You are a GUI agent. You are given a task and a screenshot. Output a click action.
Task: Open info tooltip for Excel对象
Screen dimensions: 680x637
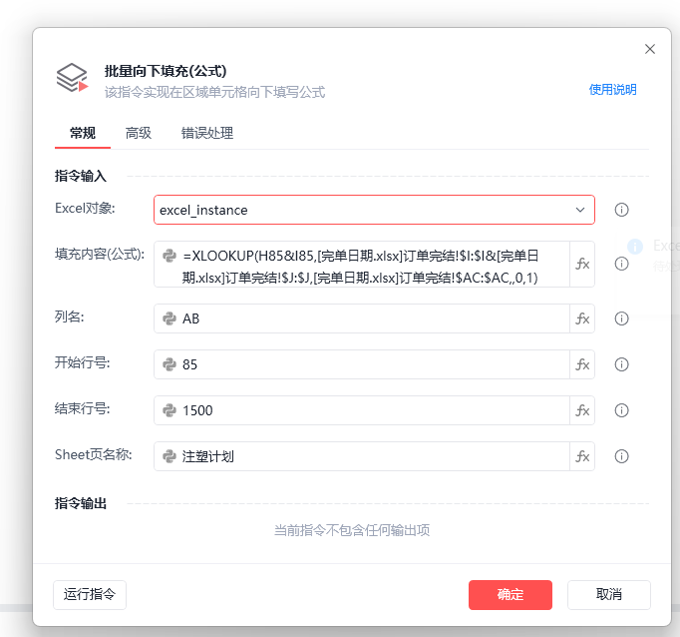(x=621, y=210)
